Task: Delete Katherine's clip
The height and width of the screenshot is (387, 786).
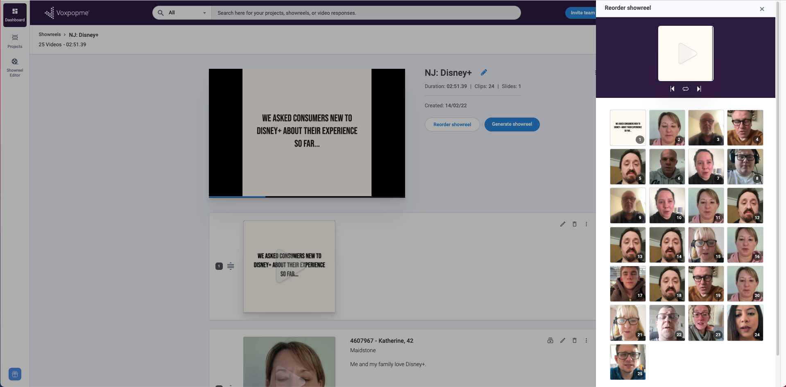Action: click(x=575, y=340)
